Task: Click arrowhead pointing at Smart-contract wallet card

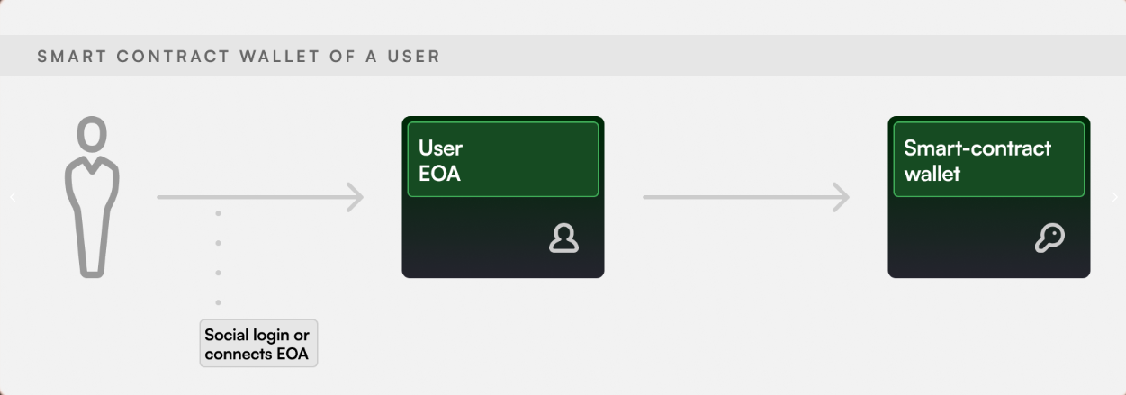Action: click(841, 197)
